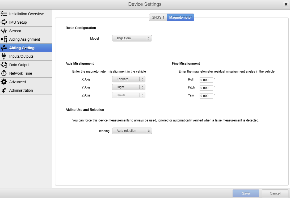Expand the Y Axis Right dropdown

129,87
